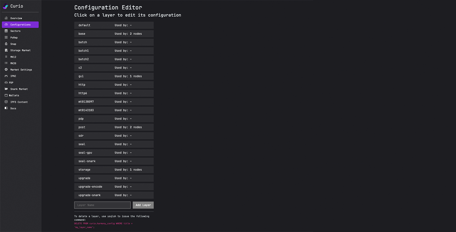The image size is (456, 232).
Task: Open the base layer configuration
Action: (114, 34)
